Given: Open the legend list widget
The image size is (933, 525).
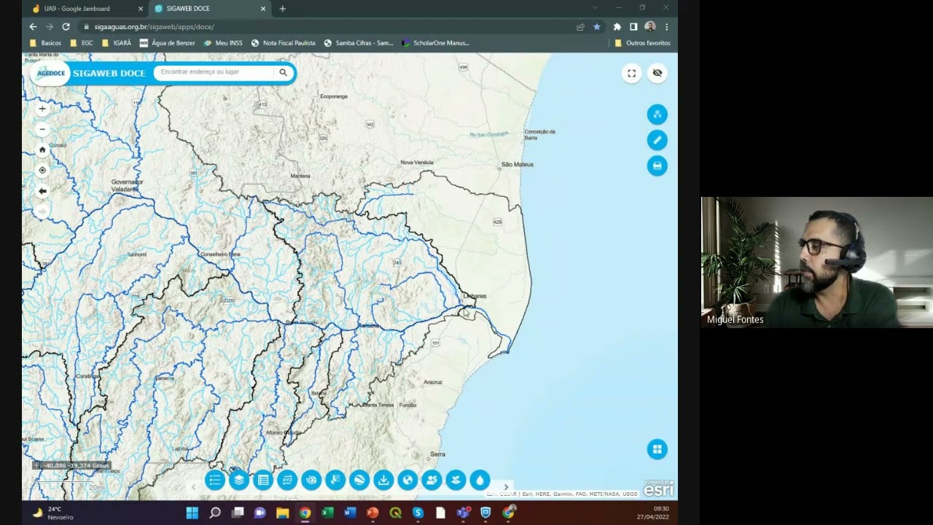Looking at the screenshot, I should pos(215,480).
